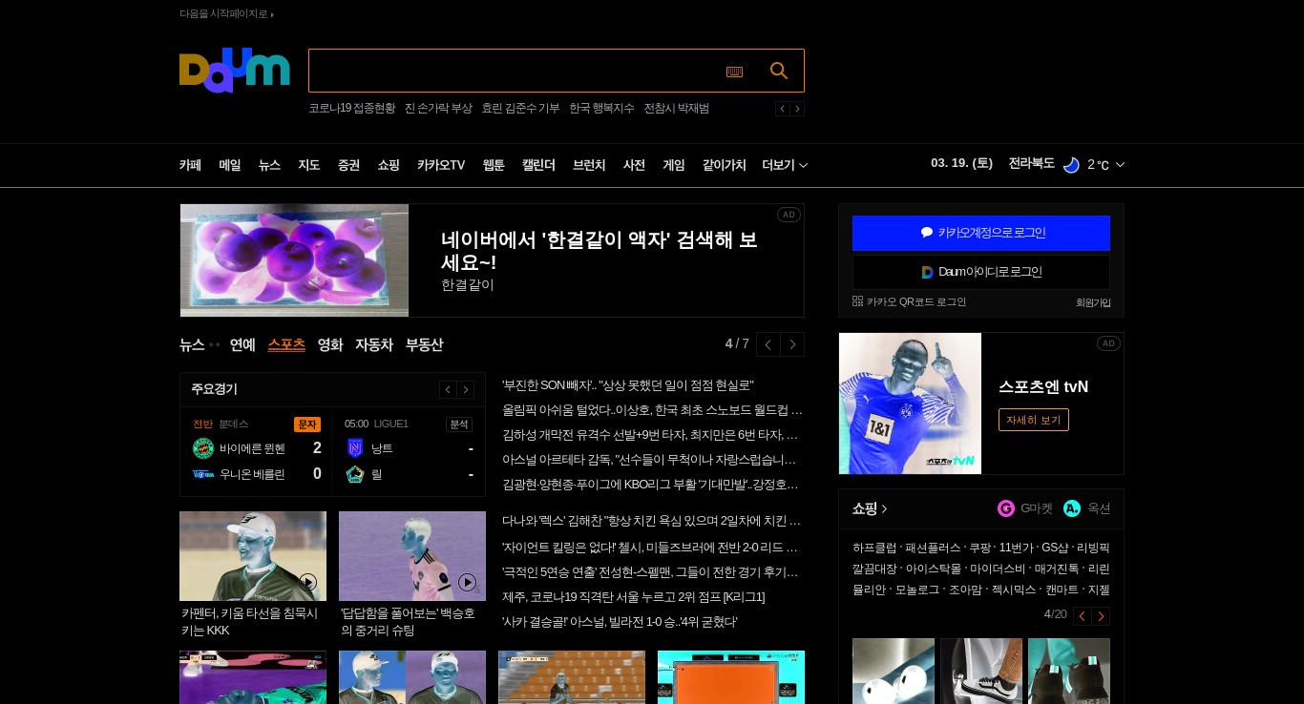
Task: Click the 쿠팡 shopping link
Action: [980, 549]
